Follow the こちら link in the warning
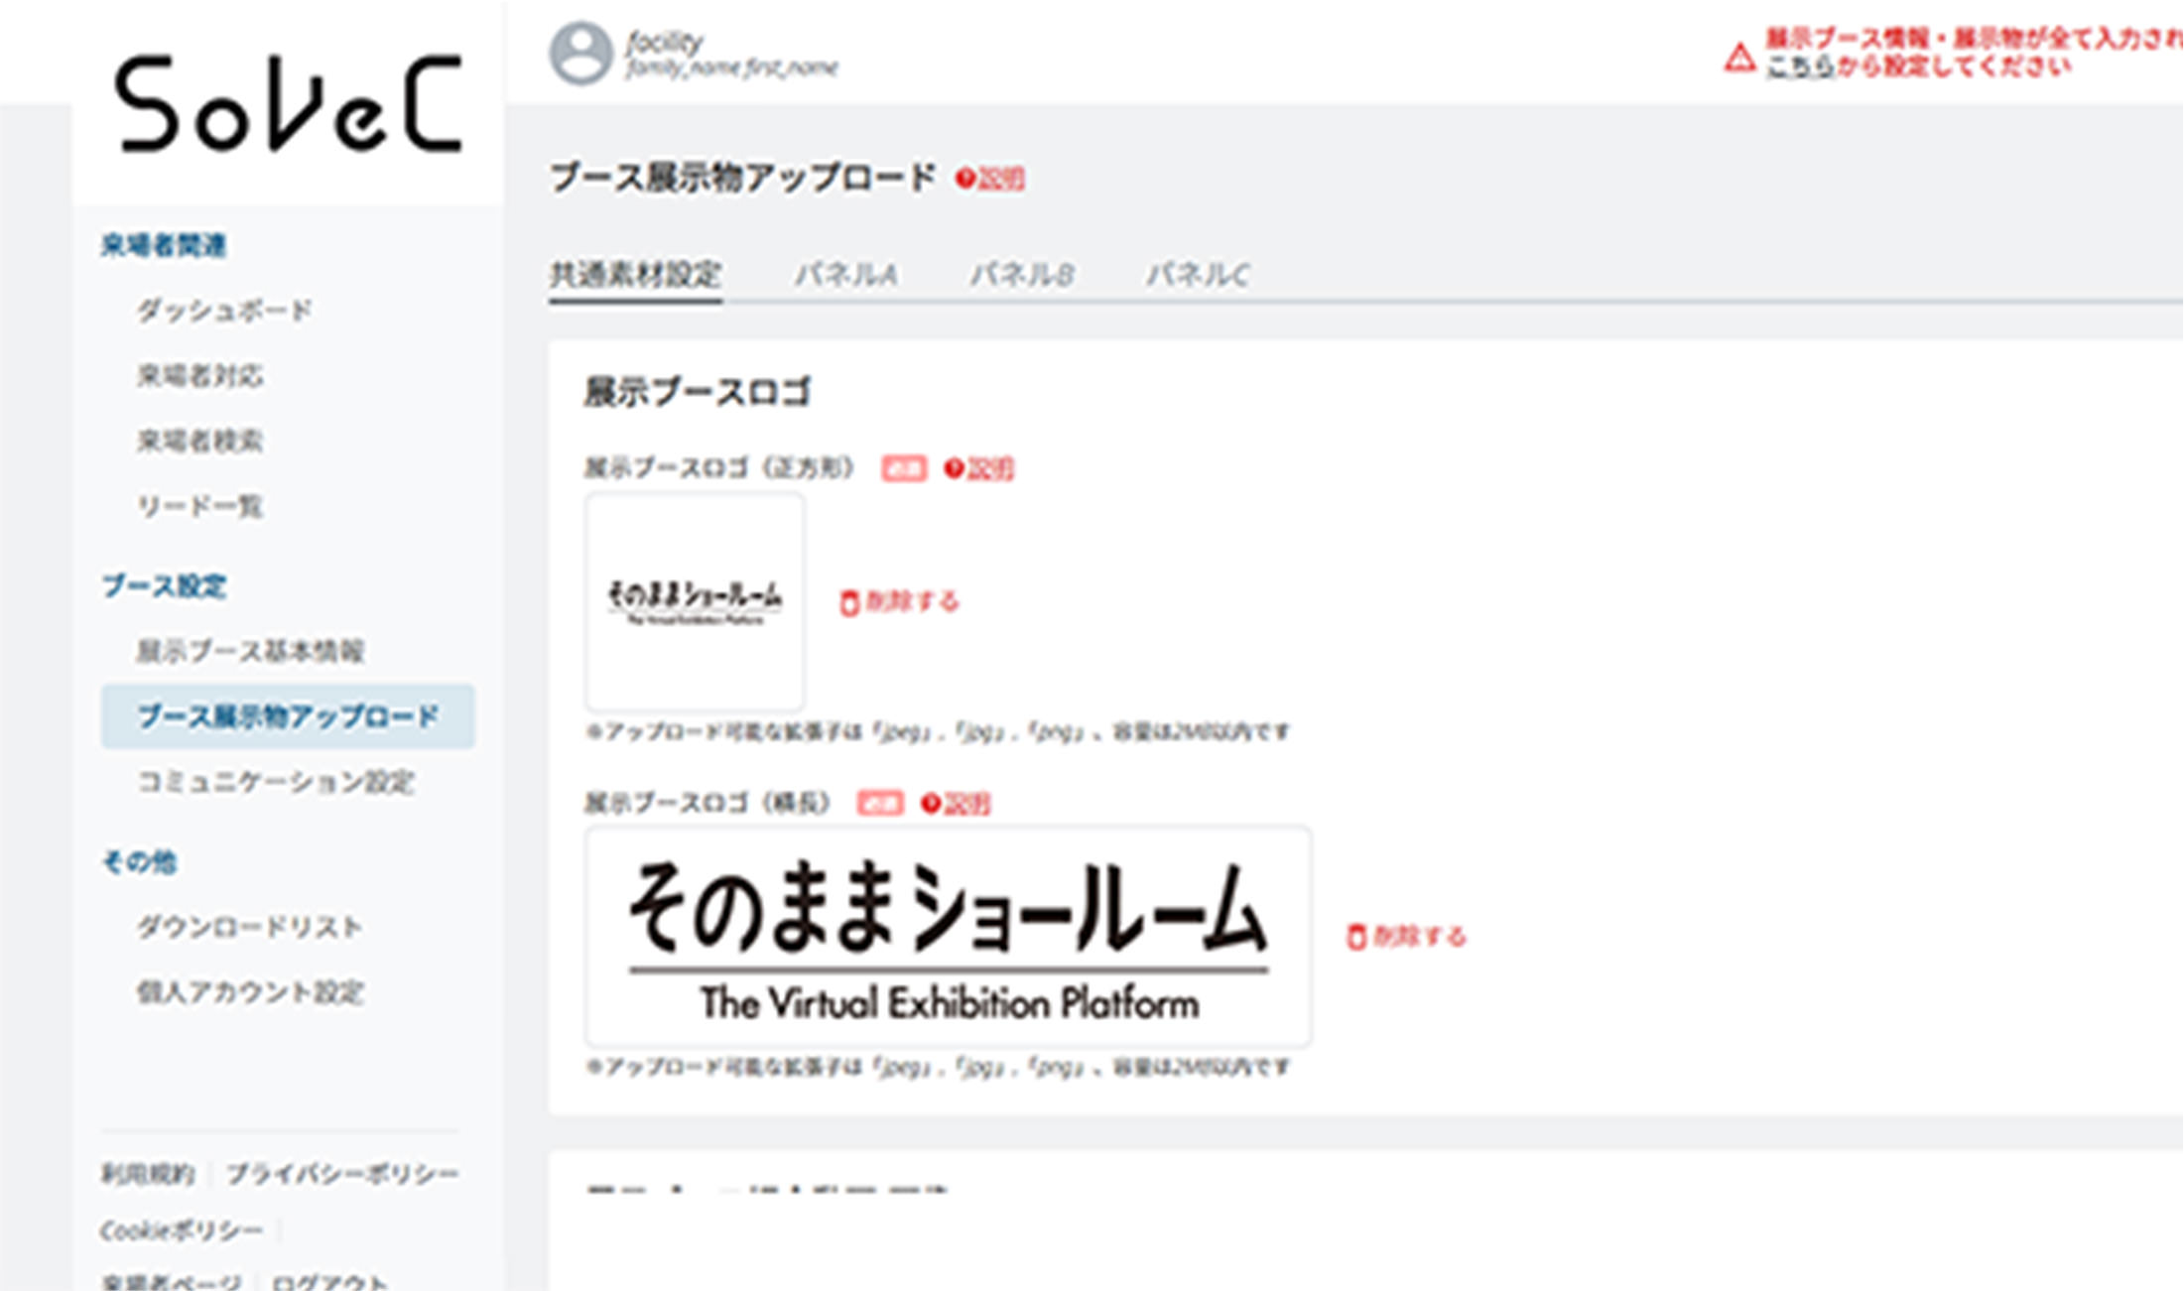This screenshot has height=1291, width=2184. click(x=1799, y=66)
